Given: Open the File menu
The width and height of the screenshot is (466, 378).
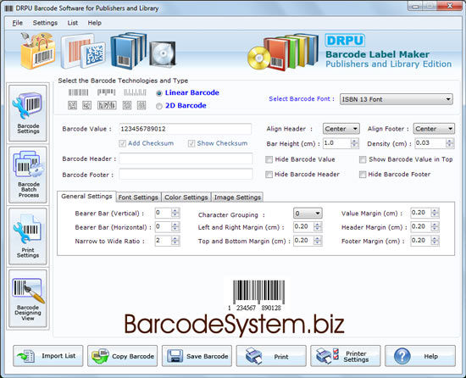Looking at the screenshot, I should click(17, 23).
